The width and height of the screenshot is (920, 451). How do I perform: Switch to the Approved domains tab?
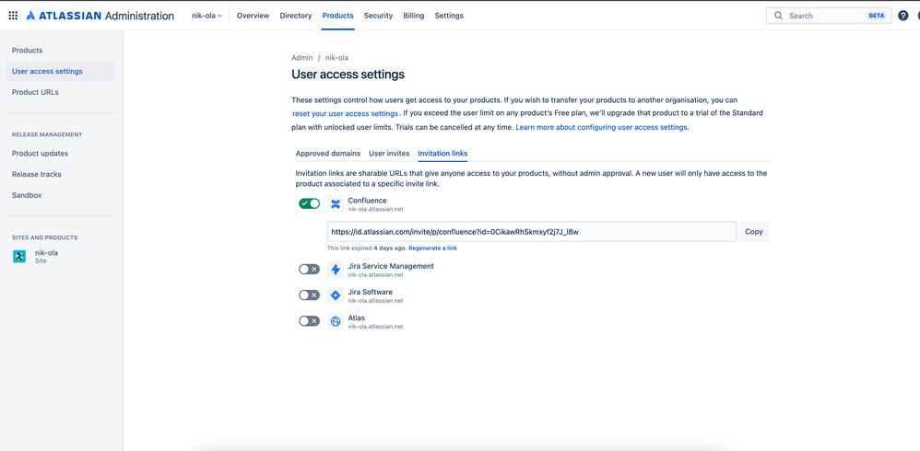pos(328,154)
